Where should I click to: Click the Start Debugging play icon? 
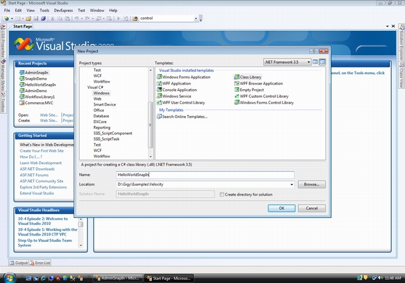118,18
